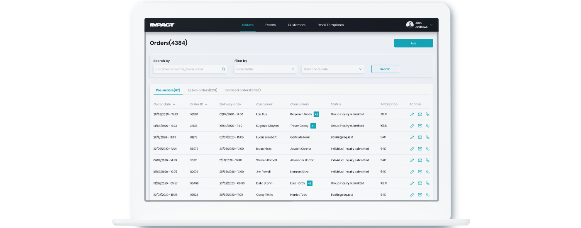Click phone icon for Corey White order
The image size is (581, 228).
[428, 194]
